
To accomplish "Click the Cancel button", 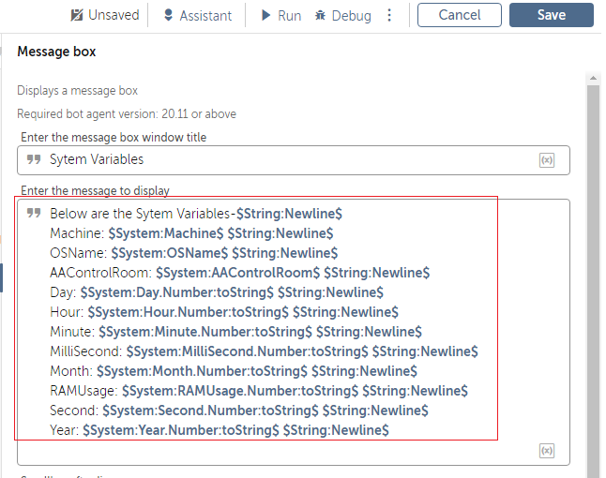I will tap(460, 15).
